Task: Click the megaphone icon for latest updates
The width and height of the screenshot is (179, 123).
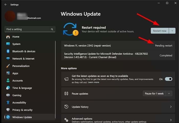Action: 66,79
